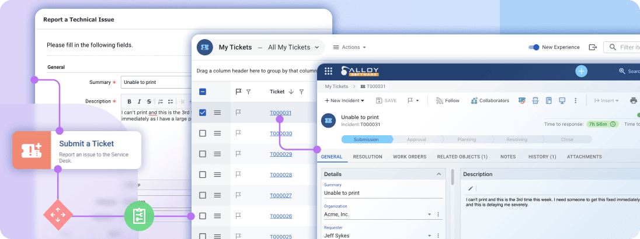The height and width of the screenshot is (239, 640).
Task: Open ticket link T000028
Action: [280, 175]
